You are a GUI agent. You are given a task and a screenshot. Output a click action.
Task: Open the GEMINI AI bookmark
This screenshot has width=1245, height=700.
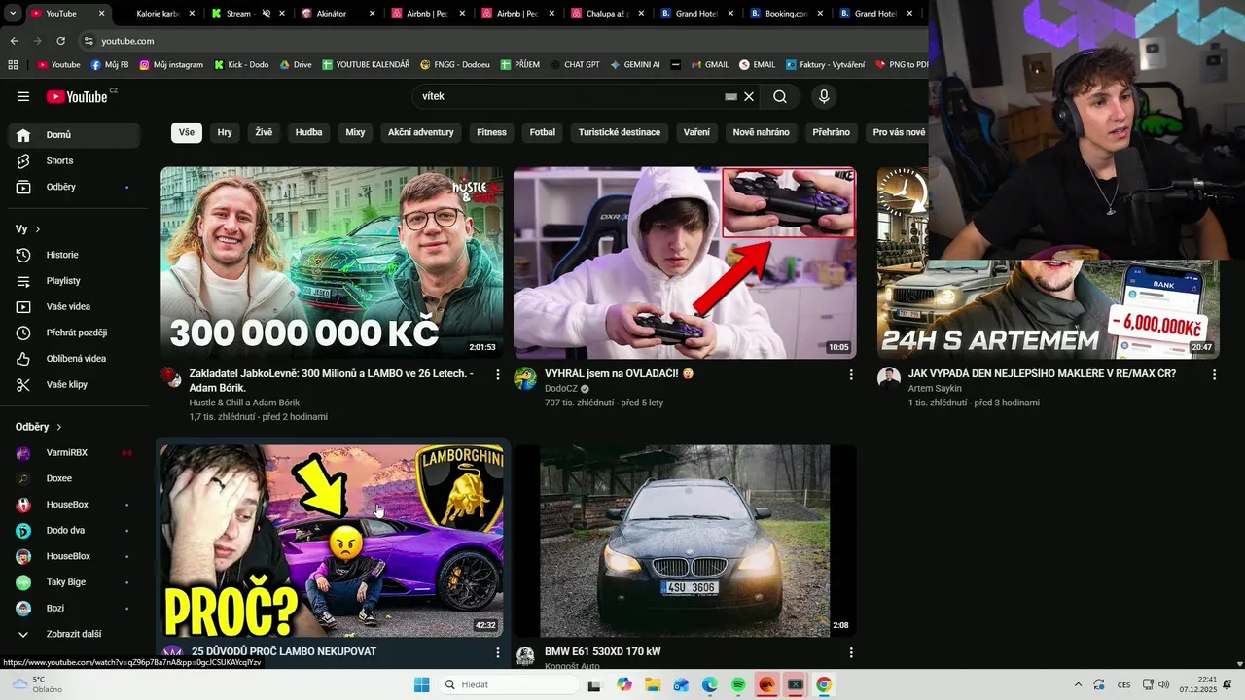(635, 64)
